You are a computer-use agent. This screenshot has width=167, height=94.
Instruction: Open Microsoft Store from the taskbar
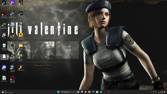97,92
